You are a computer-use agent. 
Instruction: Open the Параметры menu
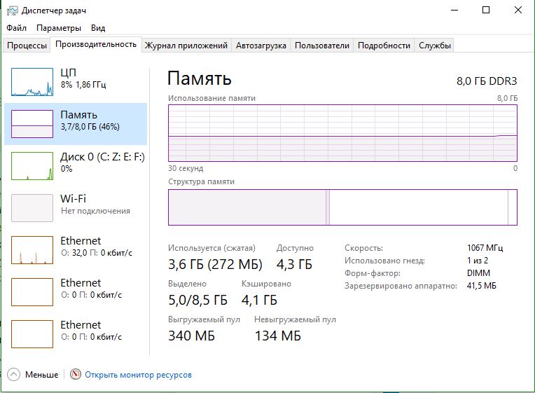point(59,27)
